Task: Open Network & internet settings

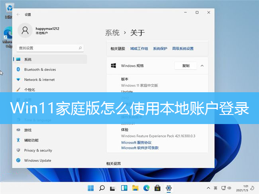Action: pyautogui.click(x=39, y=80)
